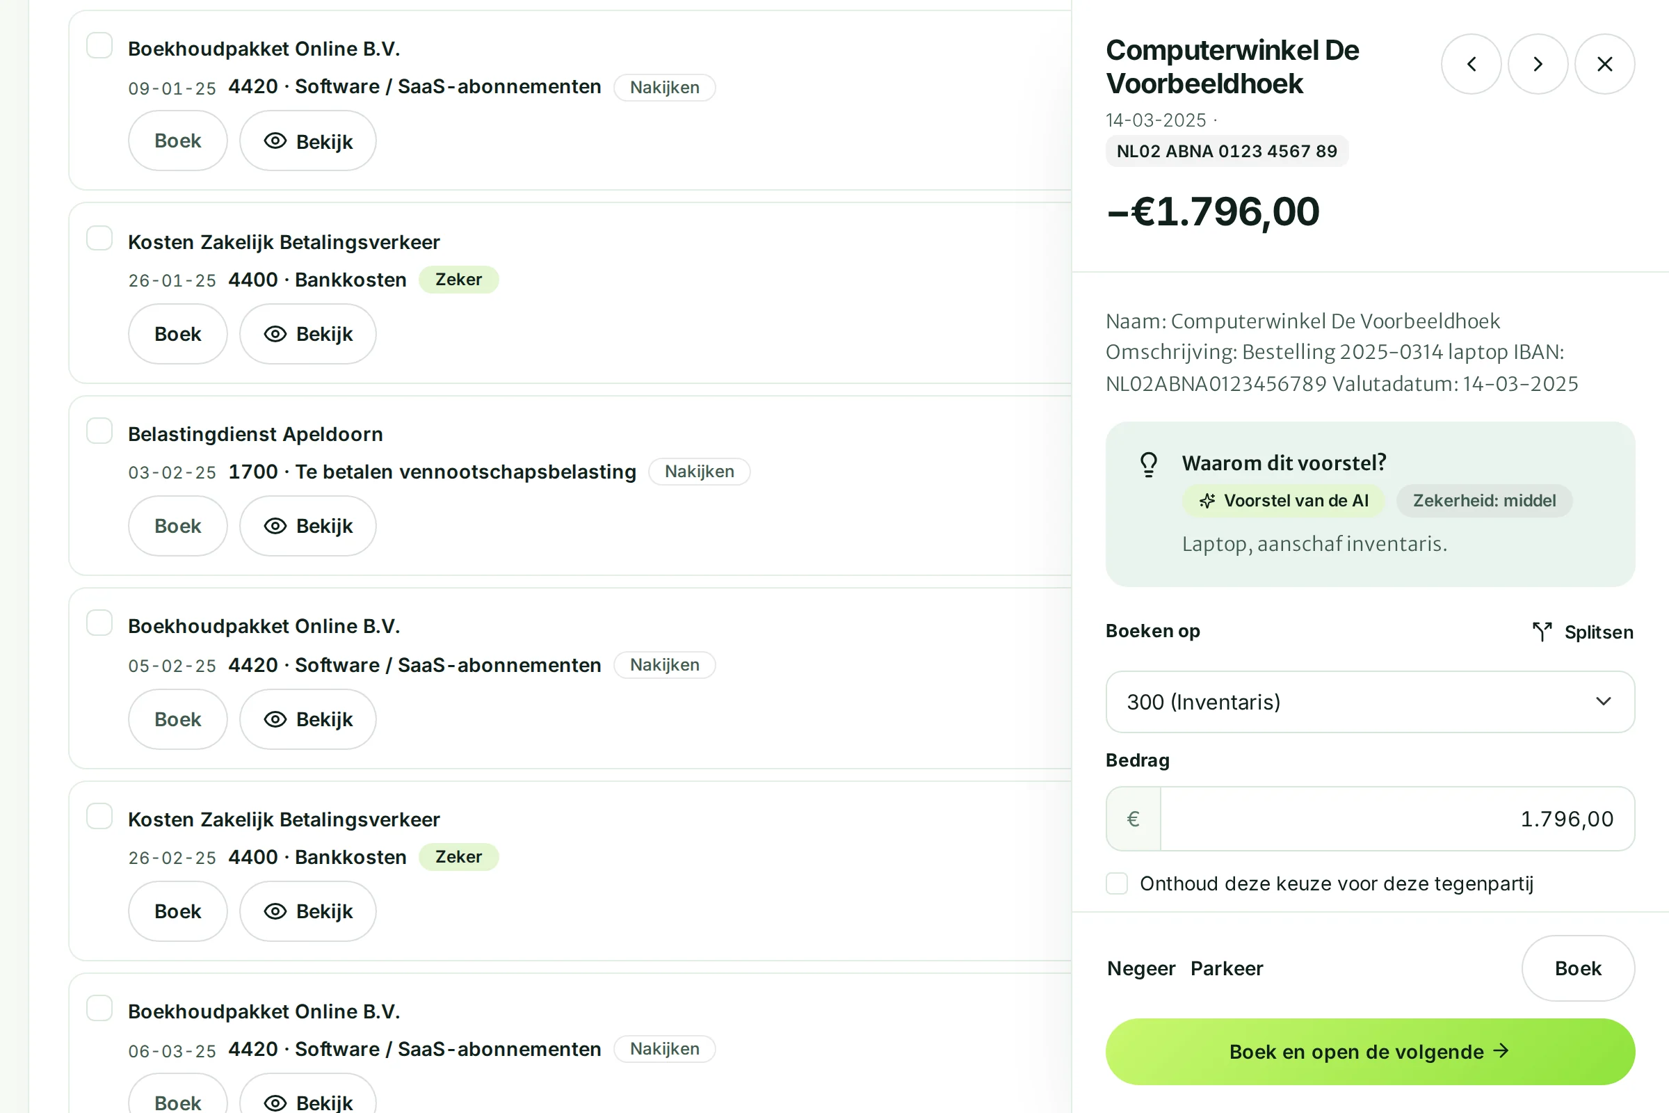
Task: Enable Onthoud deze keuze voor deze tegenpartij
Action: (1117, 883)
